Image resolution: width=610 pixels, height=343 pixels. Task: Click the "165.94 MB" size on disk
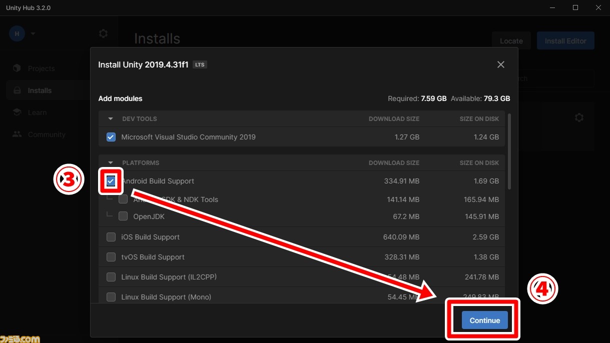[481, 199]
